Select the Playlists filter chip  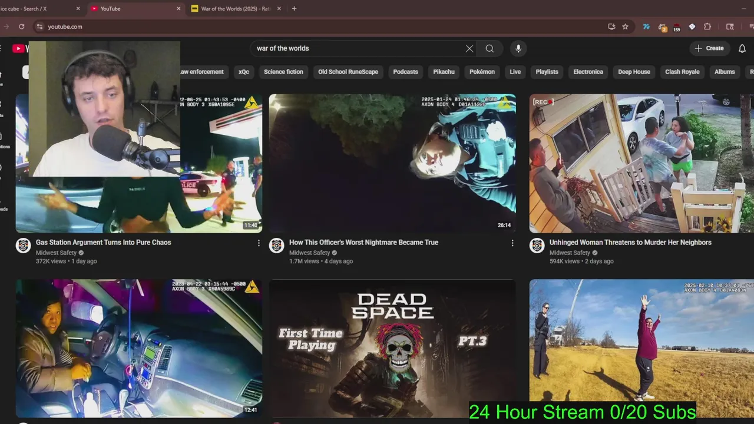coord(547,72)
